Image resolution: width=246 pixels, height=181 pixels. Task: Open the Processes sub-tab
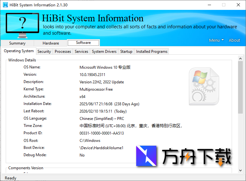click(x=63, y=52)
